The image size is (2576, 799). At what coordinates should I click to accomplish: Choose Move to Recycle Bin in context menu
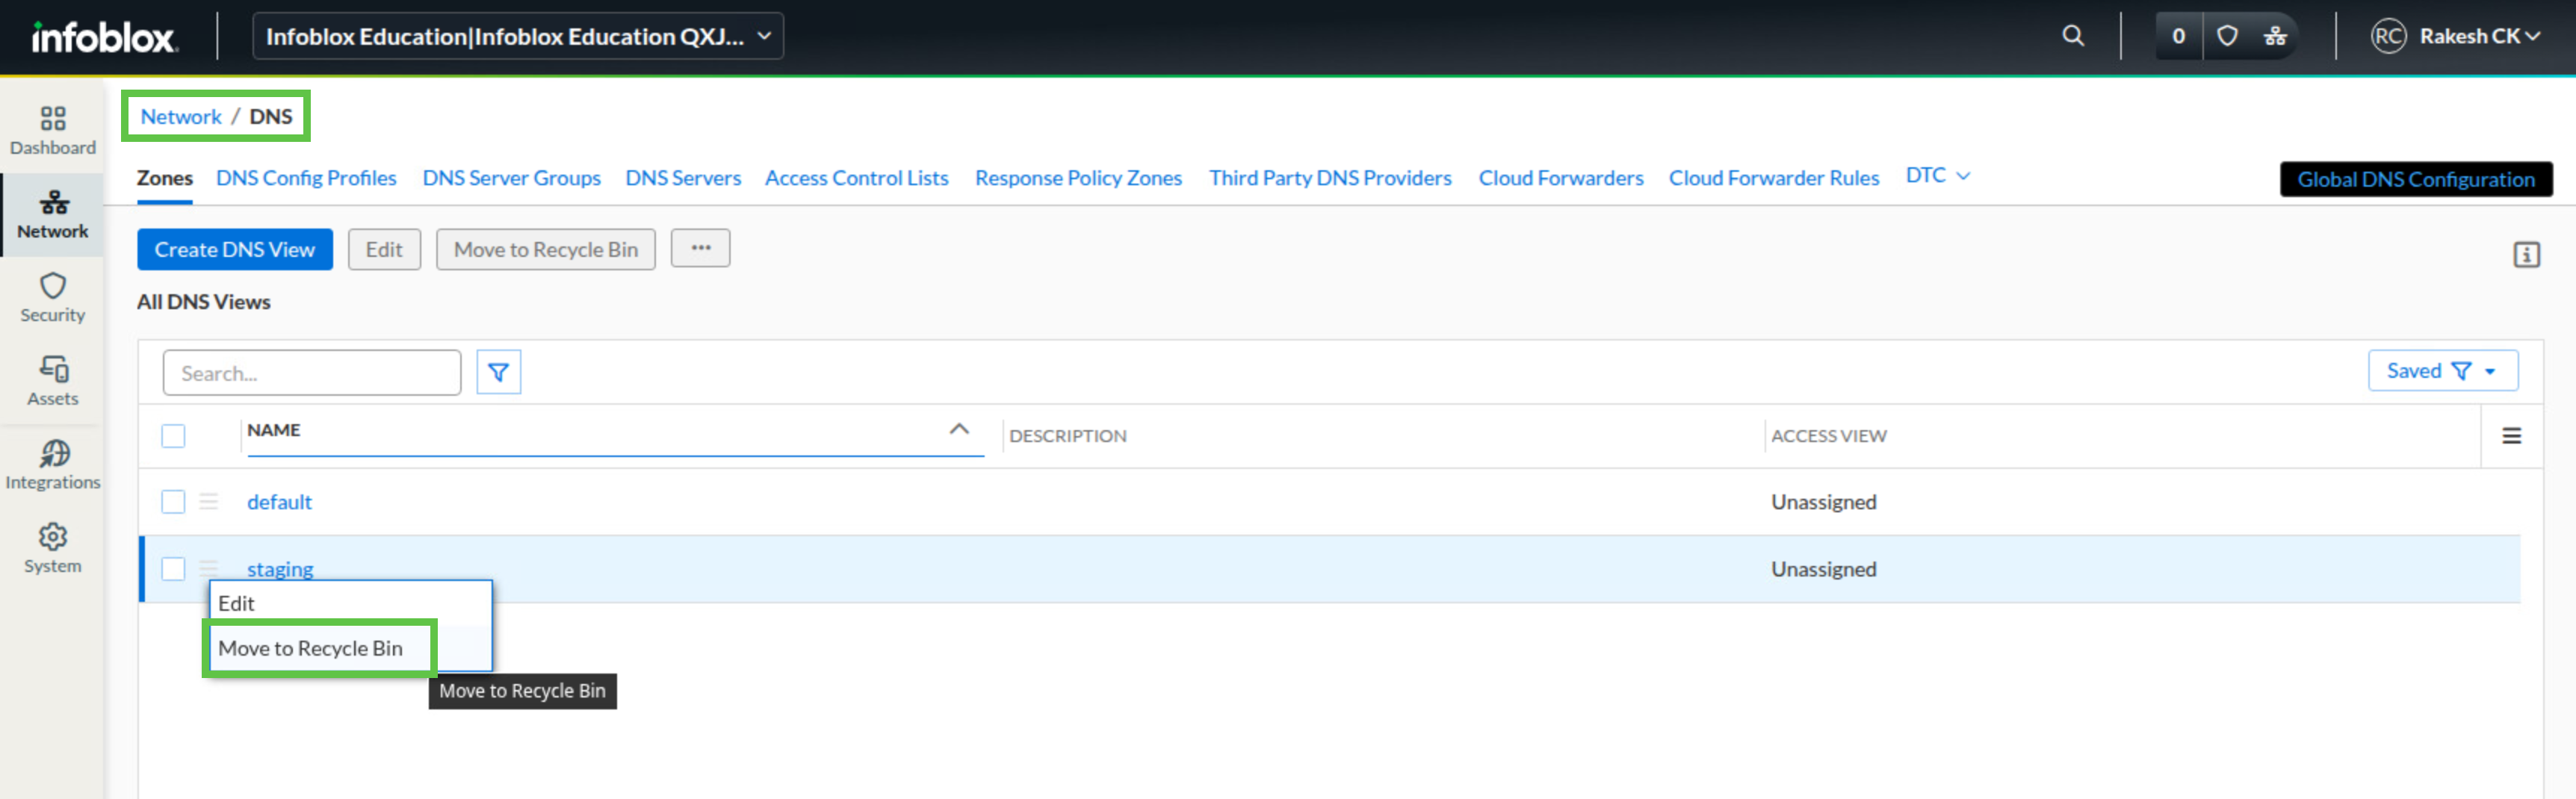(x=350, y=648)
